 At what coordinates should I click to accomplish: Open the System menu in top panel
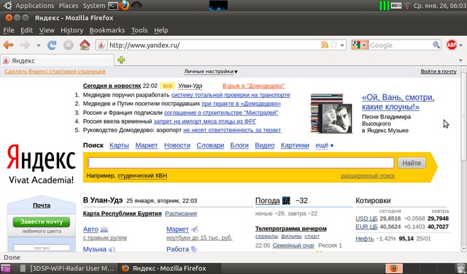click(x=94, y=6)
